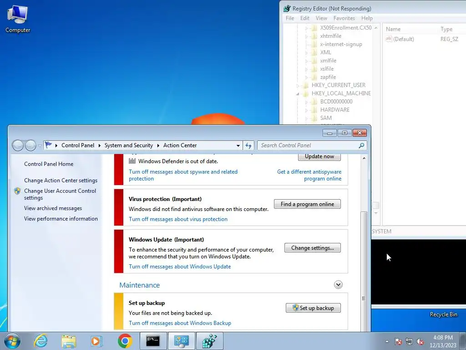Click the Action Center flag tray icon
Image resolution: width=466 pixels, height=350 pixels.
coord(398,341)
